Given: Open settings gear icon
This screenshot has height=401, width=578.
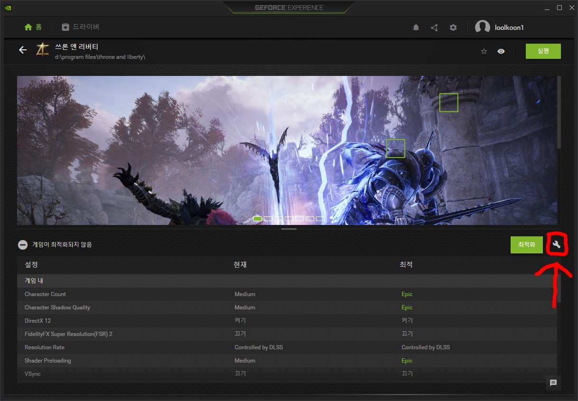Looking at the screenshot, I should pos(453,28).
